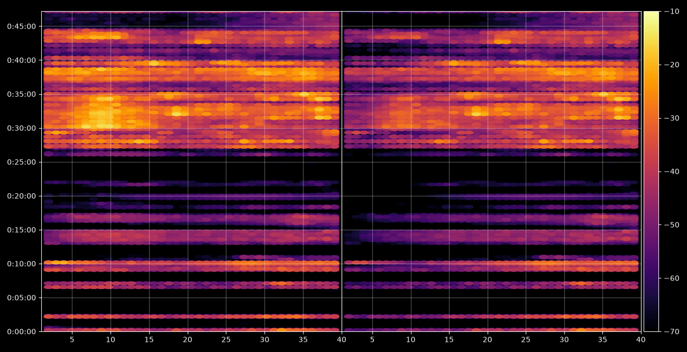Viewport: 687px width, 352px height.
Task: Click the inferno colorbar gradient strip
Action: [x=651, y=172]
